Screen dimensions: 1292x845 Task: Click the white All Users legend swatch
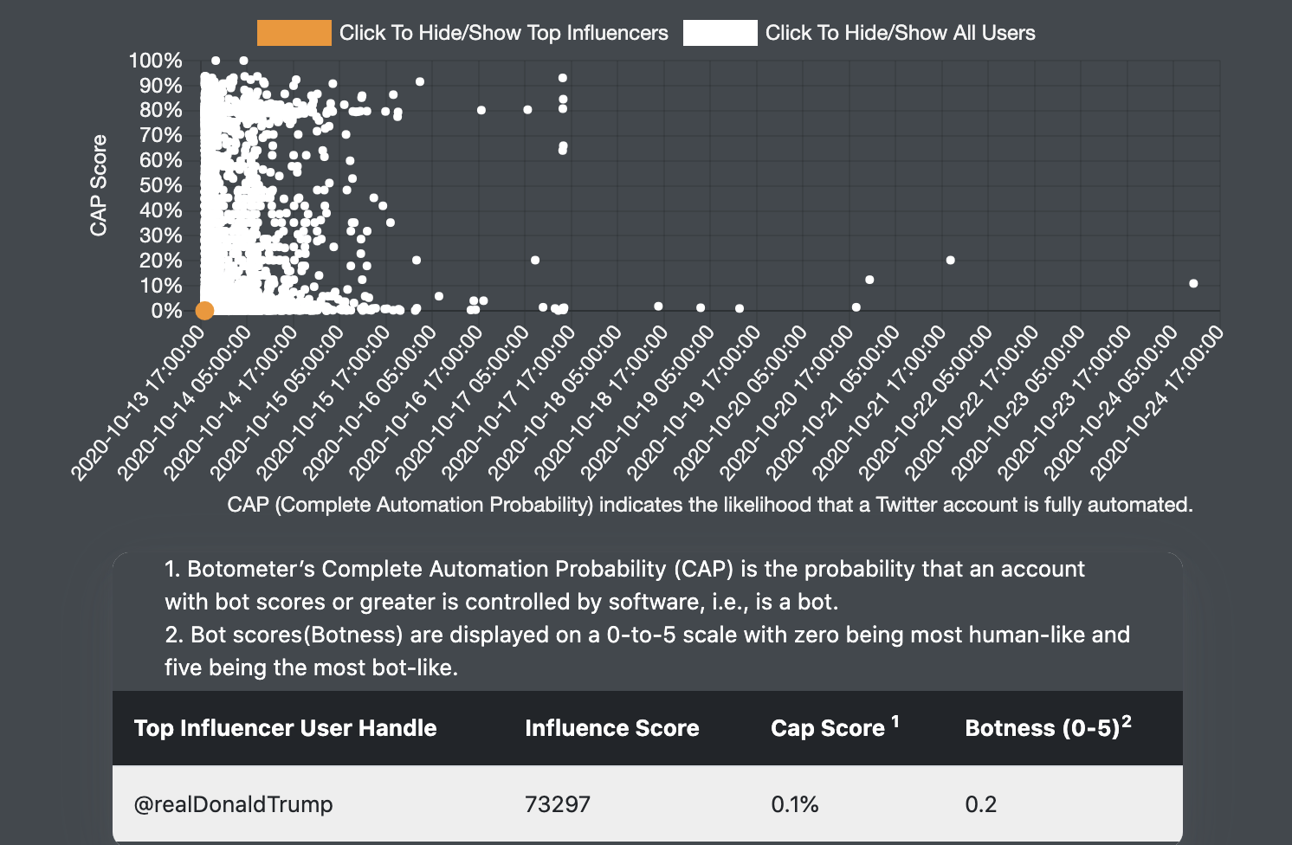click(720, 33)
